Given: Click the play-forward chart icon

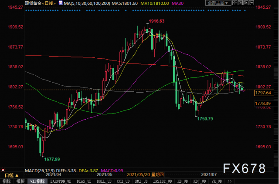Looking at the screenshot, I should 246,3.
